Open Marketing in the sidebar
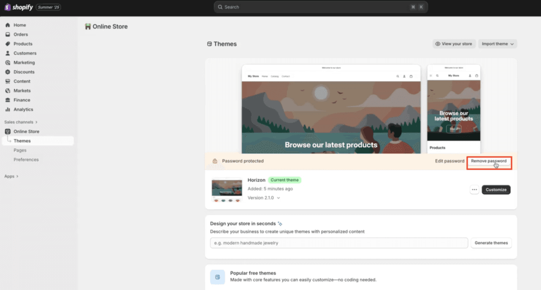Viewport: 541px width, 290px height. click(24, 62)
